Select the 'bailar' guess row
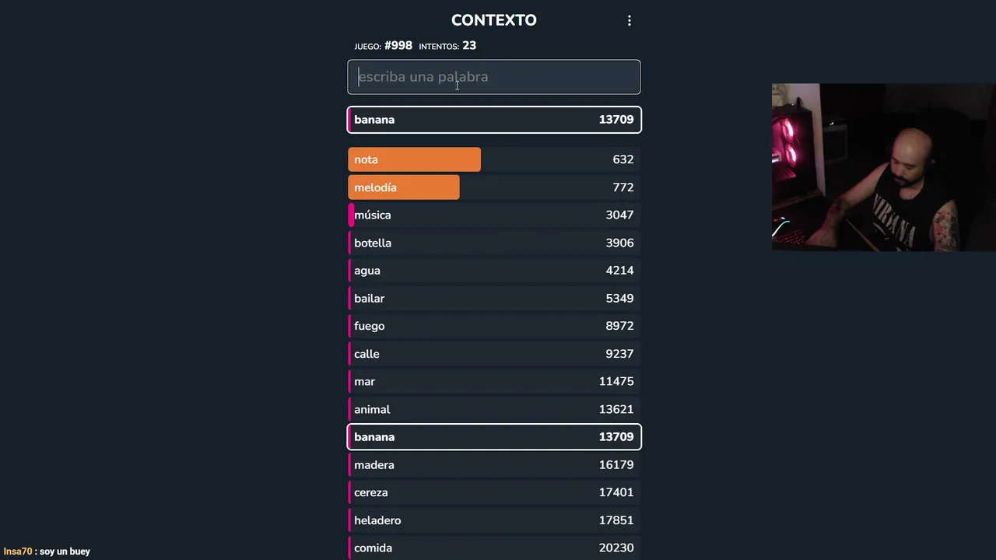996x560 pixels. 493,299
